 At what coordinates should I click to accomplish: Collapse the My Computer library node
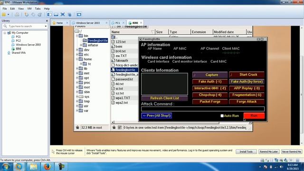(5, 33)
